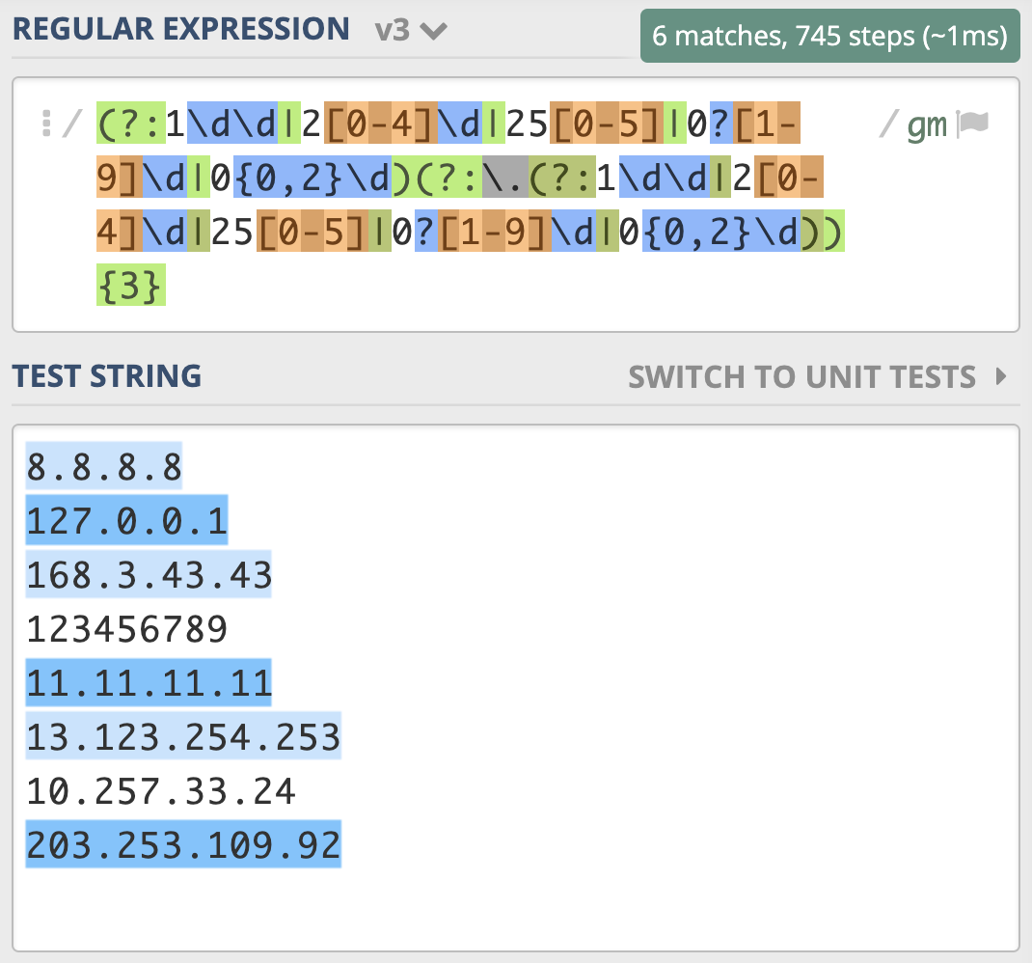
Task: Click the Regular Expression heading
Action: pos(180,29)
